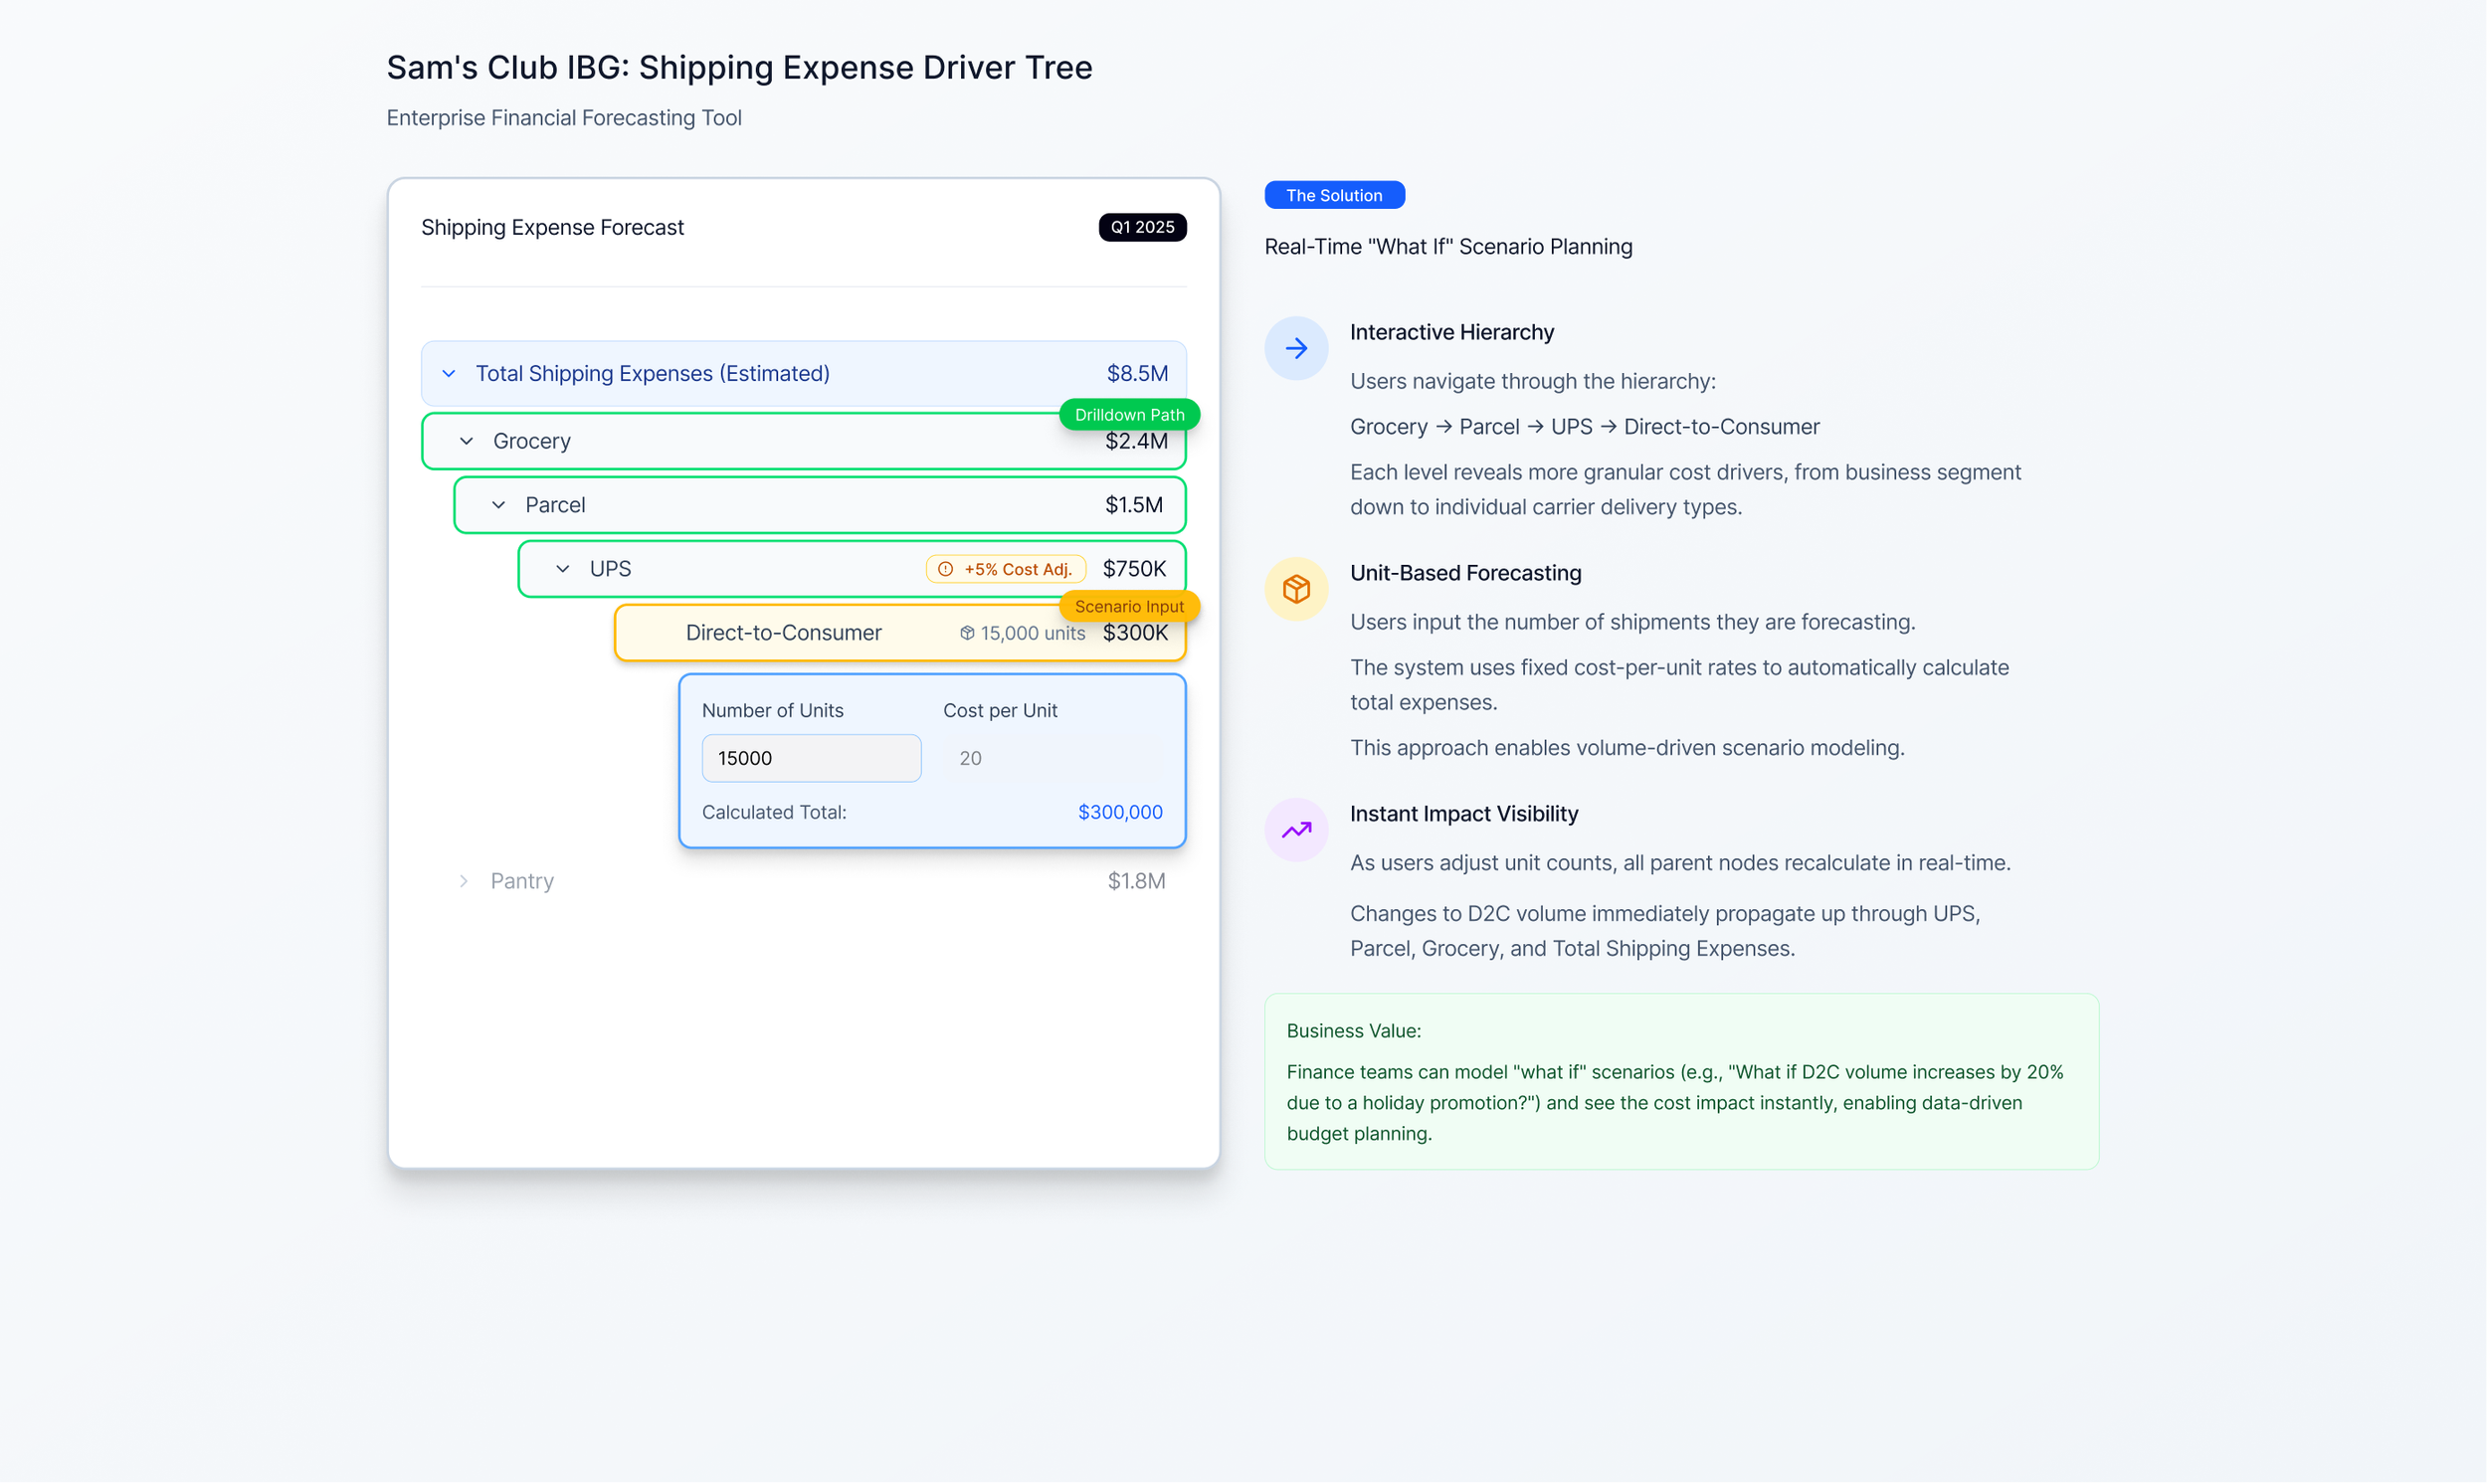Click the yellow Scenario Input label
Screen dimensions: 2487x1483
[x=1129, y=606]
